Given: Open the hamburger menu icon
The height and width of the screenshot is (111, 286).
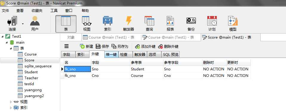Looking at the screenshot, I should (x=67, y=46).
